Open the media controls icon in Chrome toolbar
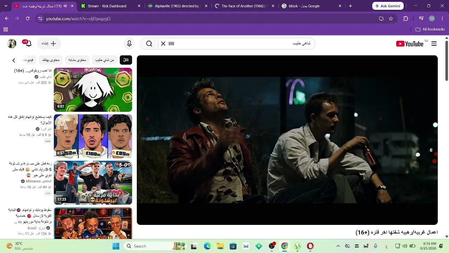The image size is (449, 253). pos(421,19)
